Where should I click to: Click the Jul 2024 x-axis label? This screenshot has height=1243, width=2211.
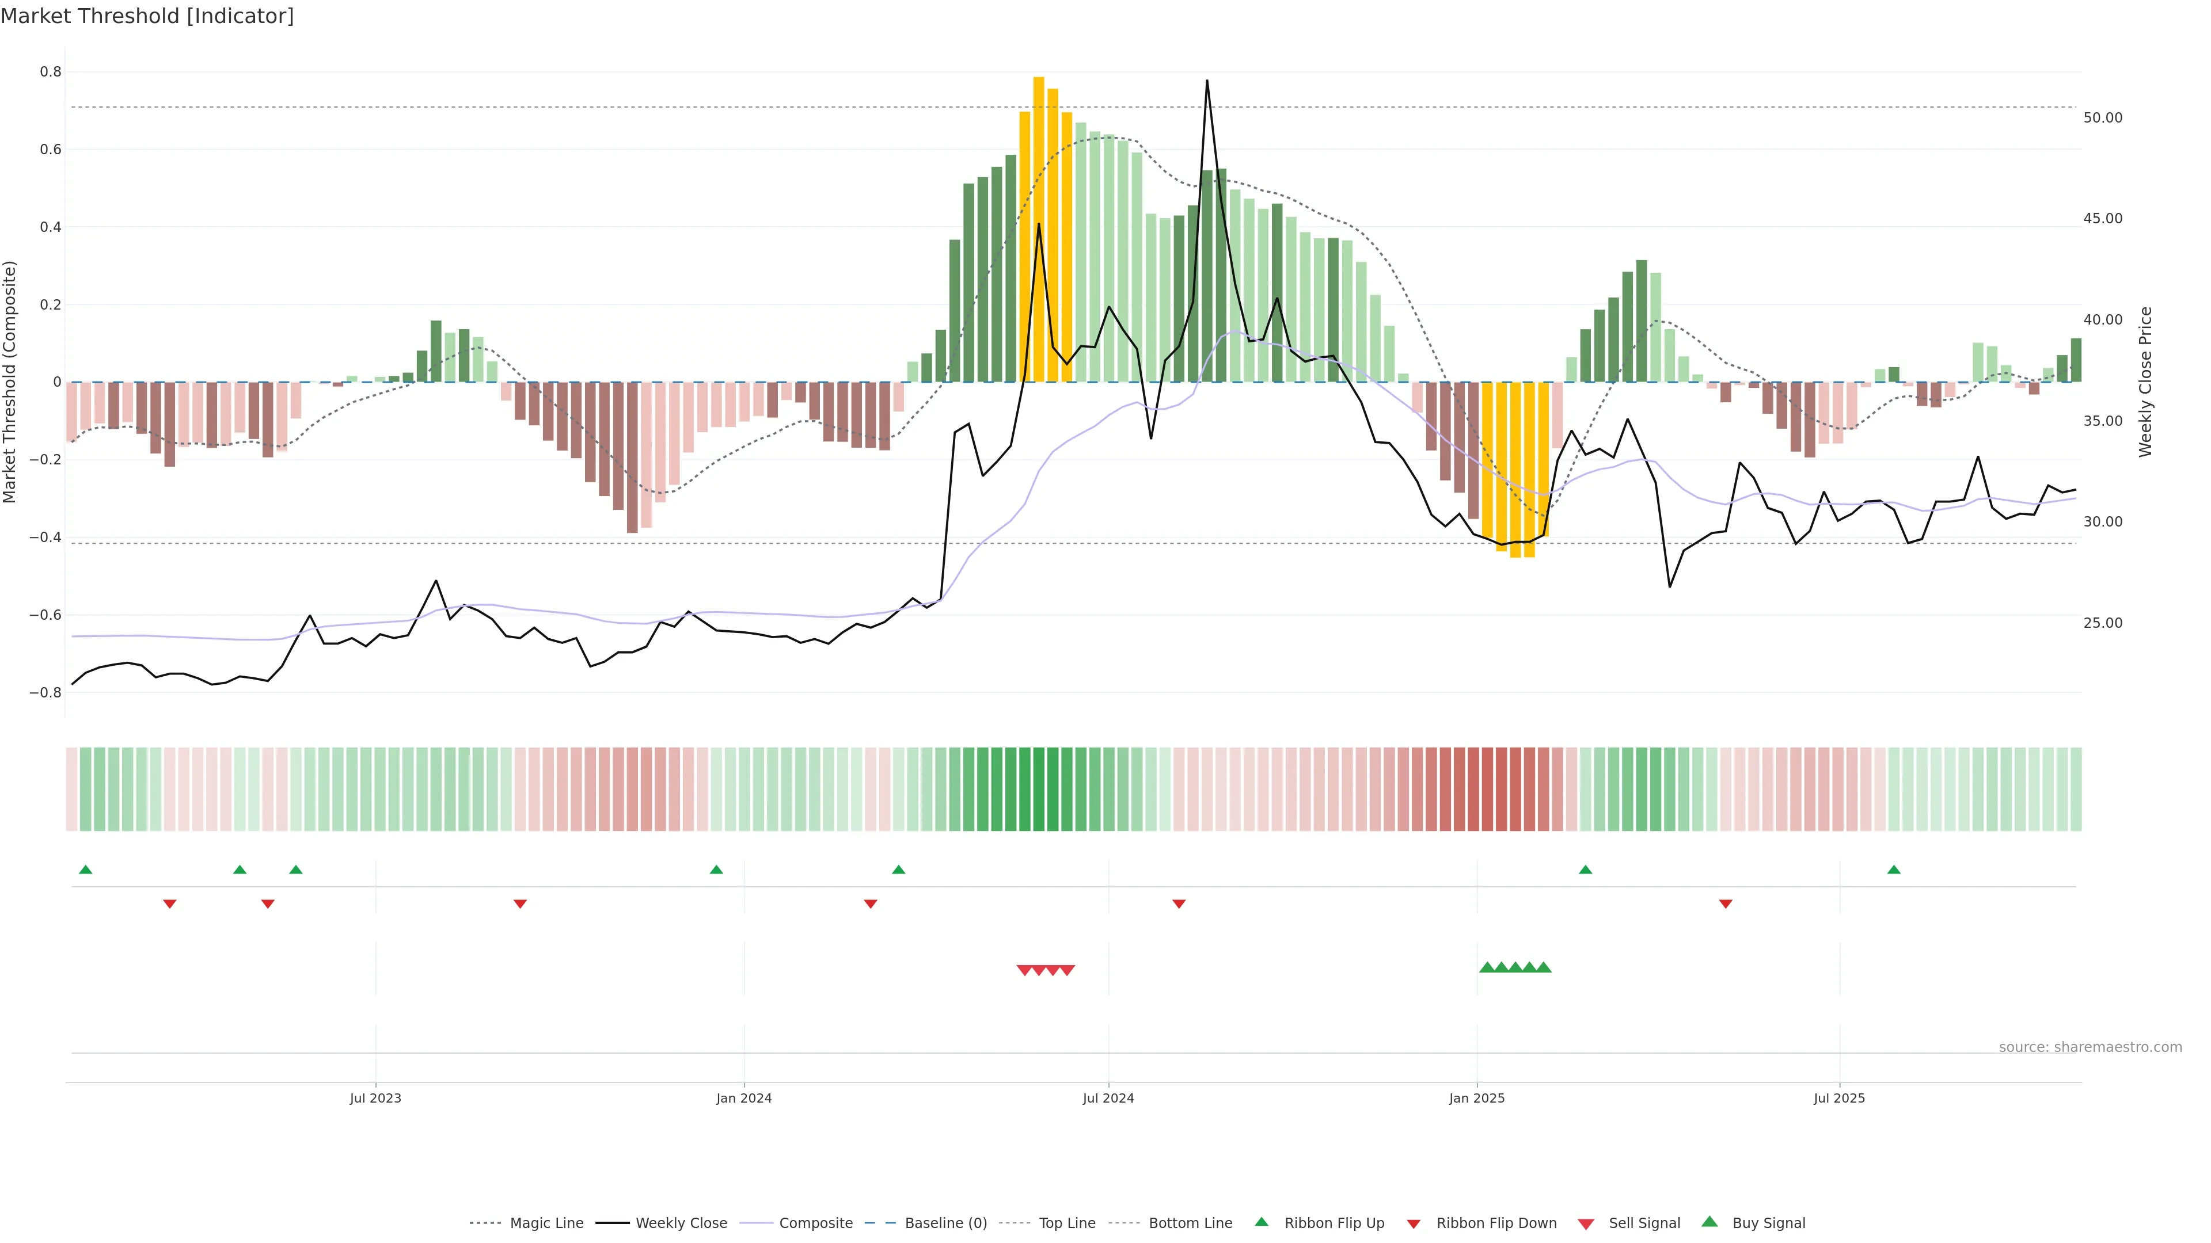[x=1108, y=1098]
